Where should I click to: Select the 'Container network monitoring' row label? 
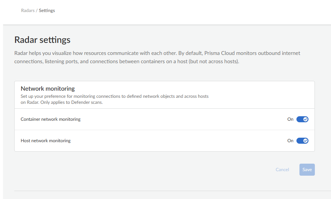(51, 119)
